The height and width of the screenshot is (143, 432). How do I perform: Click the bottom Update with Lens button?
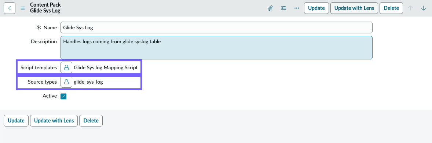coord(54,121)
